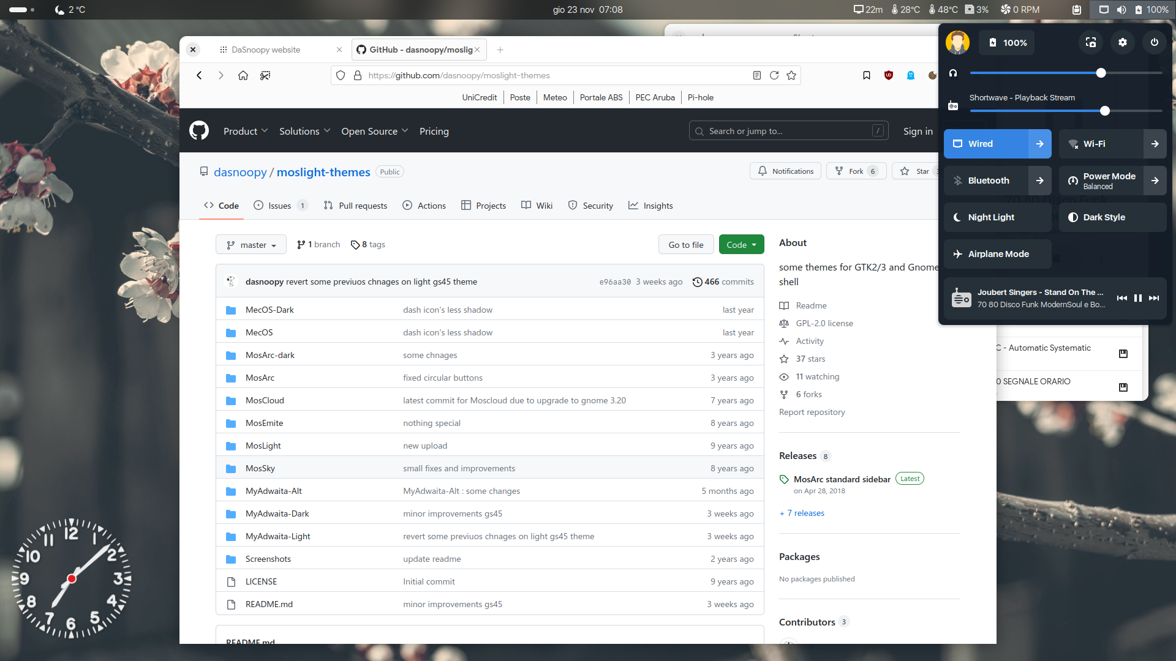This screenshot has height=661, width=1176.
Task: Toggle Wi-Fi in quick settings
Action: (x=1101, y=144)
